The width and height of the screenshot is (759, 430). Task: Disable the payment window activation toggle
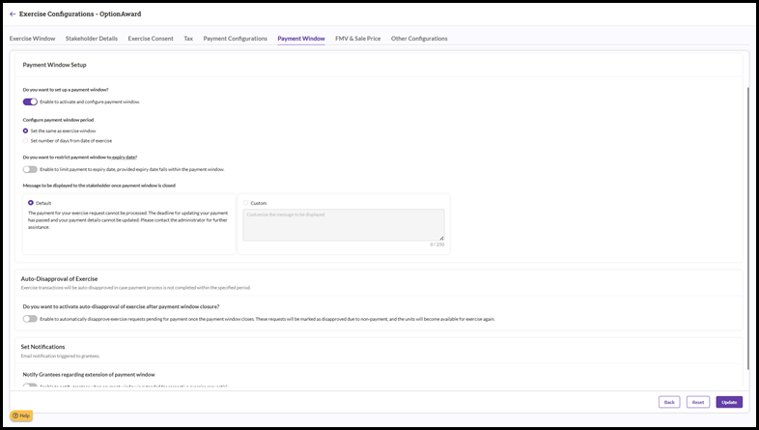click(x=30, y=101)
